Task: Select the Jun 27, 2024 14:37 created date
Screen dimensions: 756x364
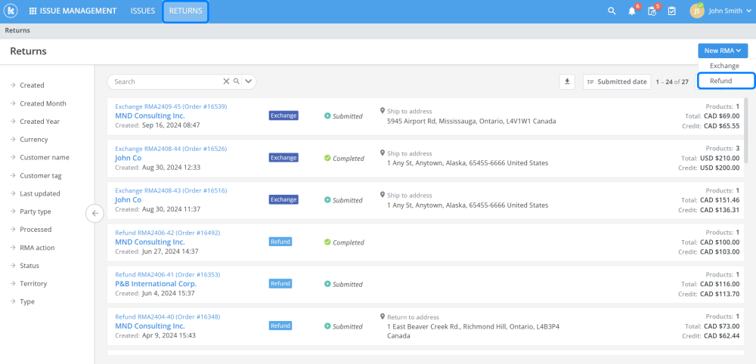Action: tap(170, 251)
